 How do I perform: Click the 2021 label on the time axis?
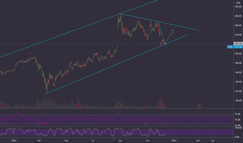tap(174, 140)
